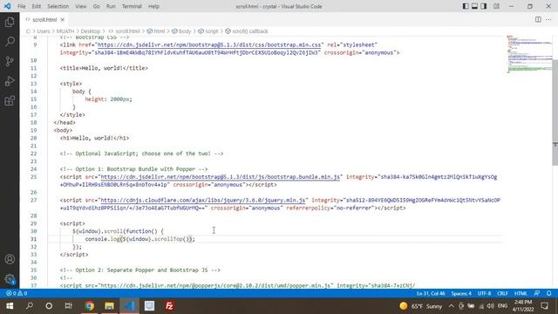Toggle the bottom panel layout icon

click(474, 6)
